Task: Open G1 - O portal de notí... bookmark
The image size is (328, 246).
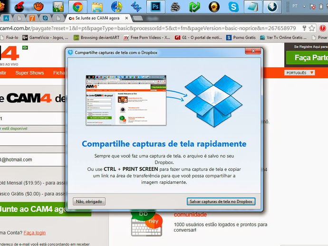Action: click(x=199, y=38)
